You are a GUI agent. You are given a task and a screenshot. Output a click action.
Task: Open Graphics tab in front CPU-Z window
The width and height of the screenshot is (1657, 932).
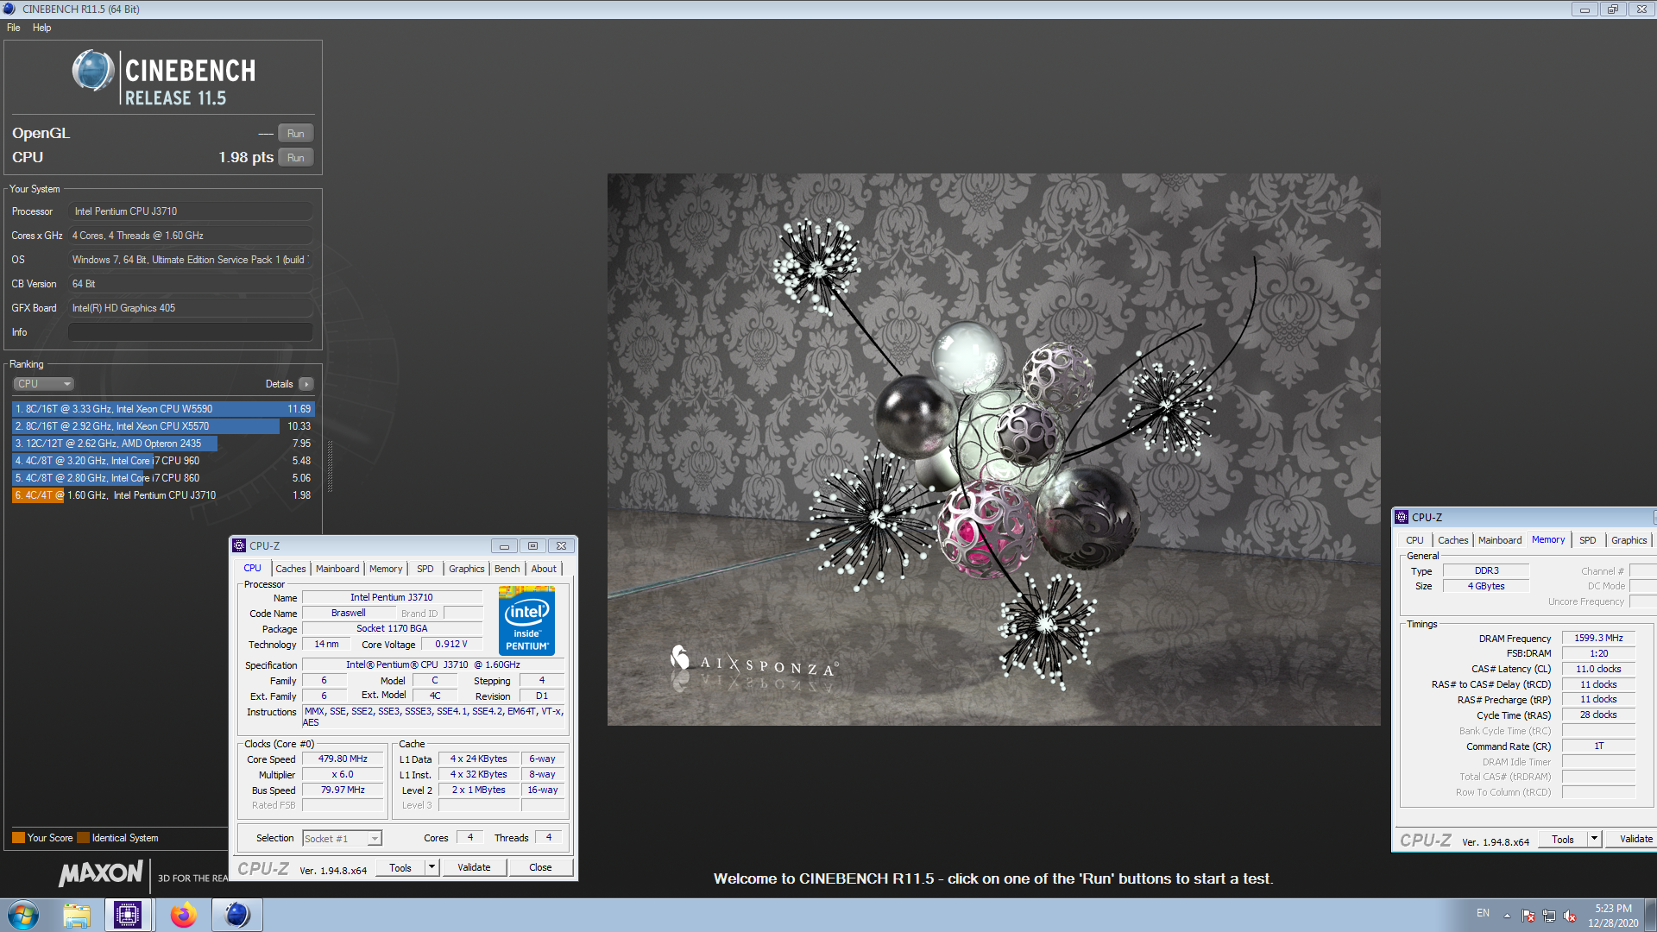pyautogui.click(x=467, y=569)
